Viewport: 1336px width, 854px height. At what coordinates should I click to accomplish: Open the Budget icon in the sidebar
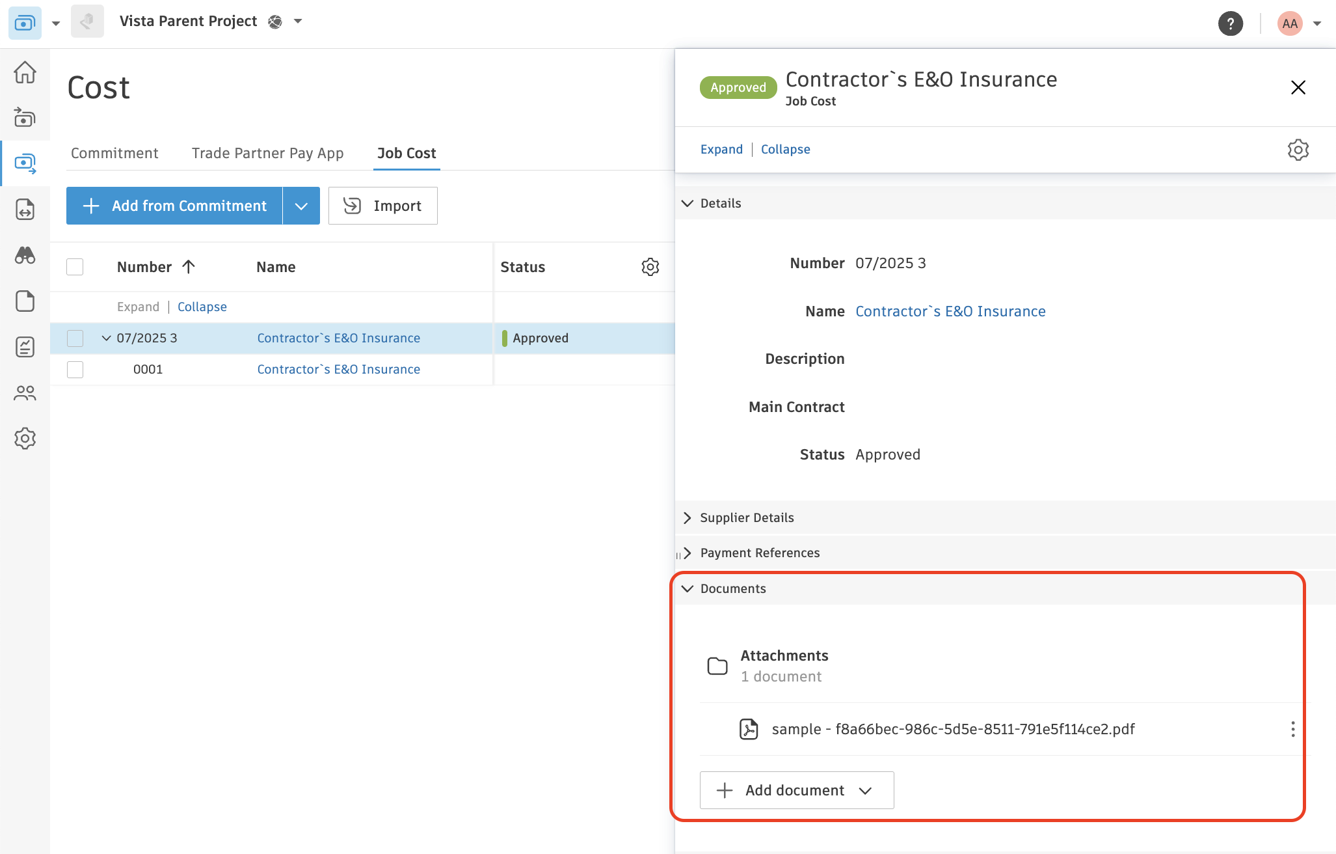25,118
